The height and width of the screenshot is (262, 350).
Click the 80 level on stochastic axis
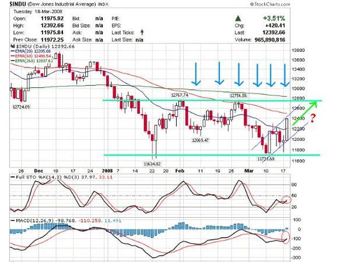pyautogui.click(x=294, y=185)
